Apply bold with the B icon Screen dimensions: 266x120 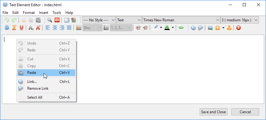[x=7, y=28]
